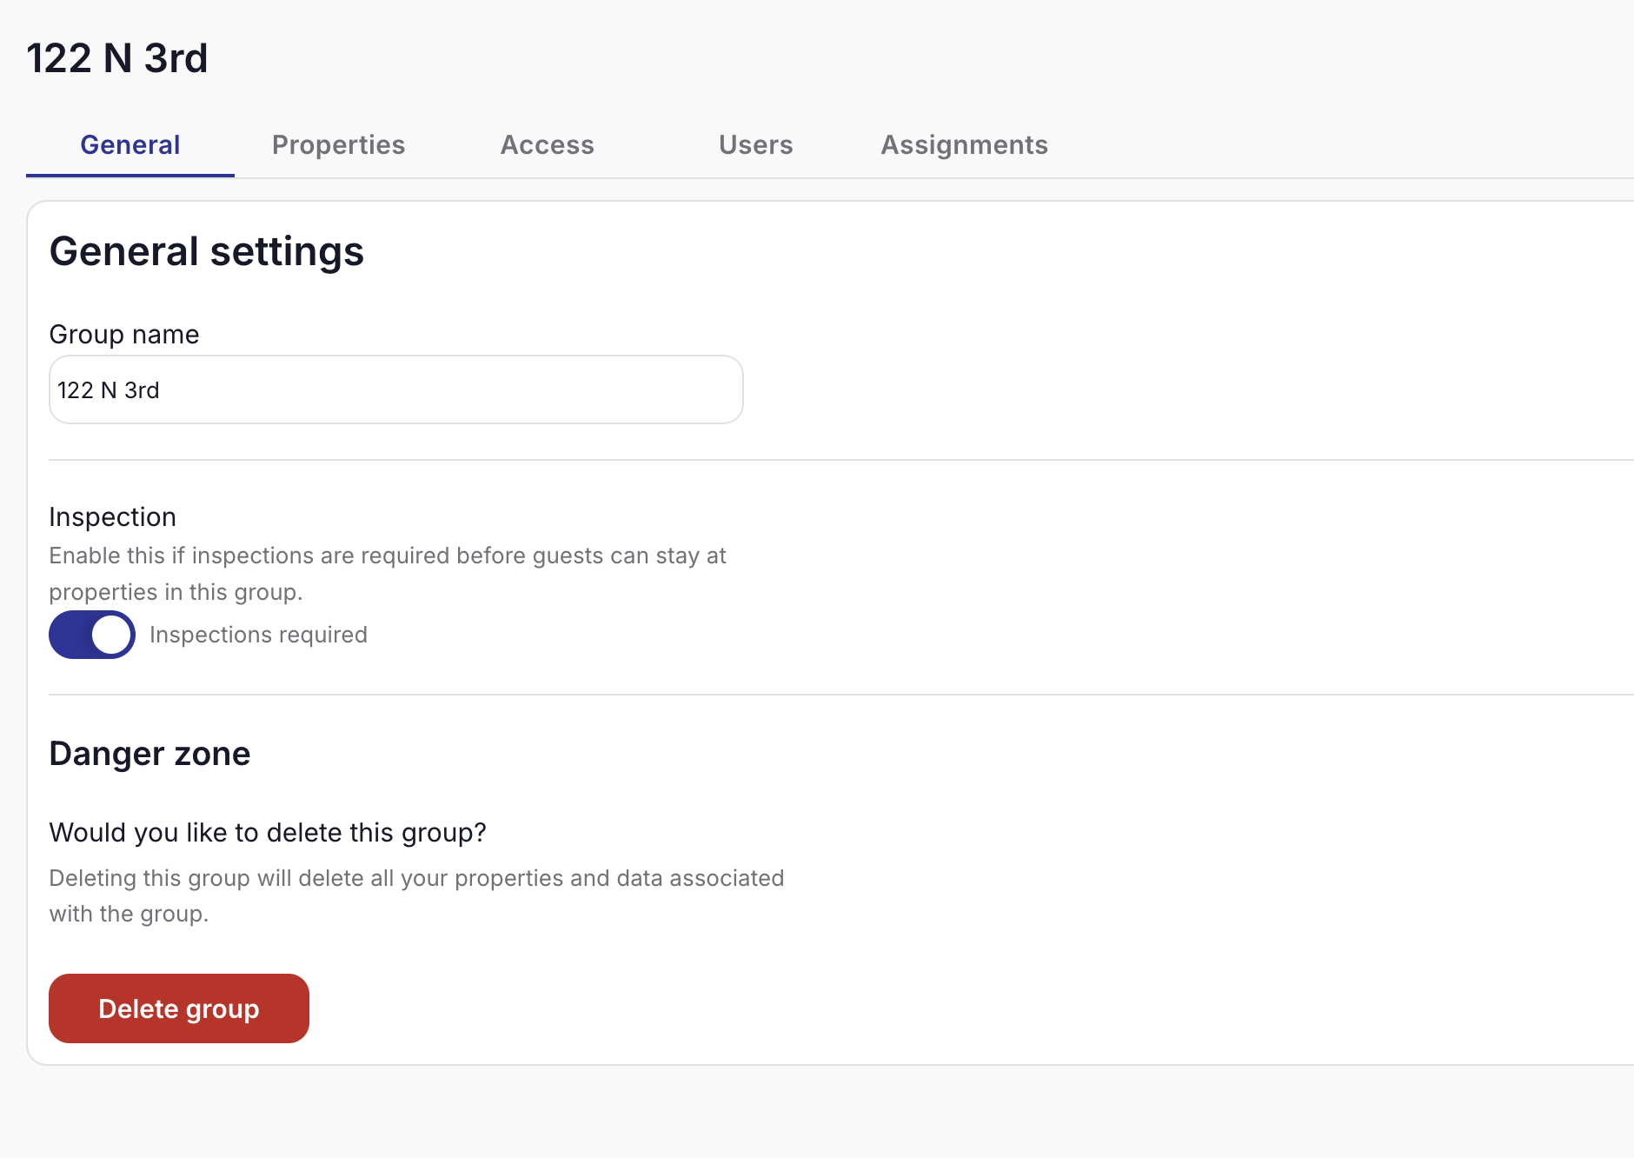1634x1158 pixels.
Task: Click inside the Group name field
Action: (x=395, y=389)
